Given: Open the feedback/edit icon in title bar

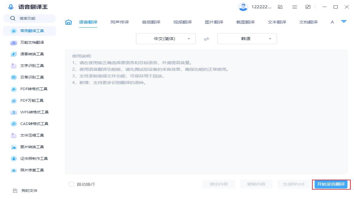Looking at the screenshot, I should (280, 7).
